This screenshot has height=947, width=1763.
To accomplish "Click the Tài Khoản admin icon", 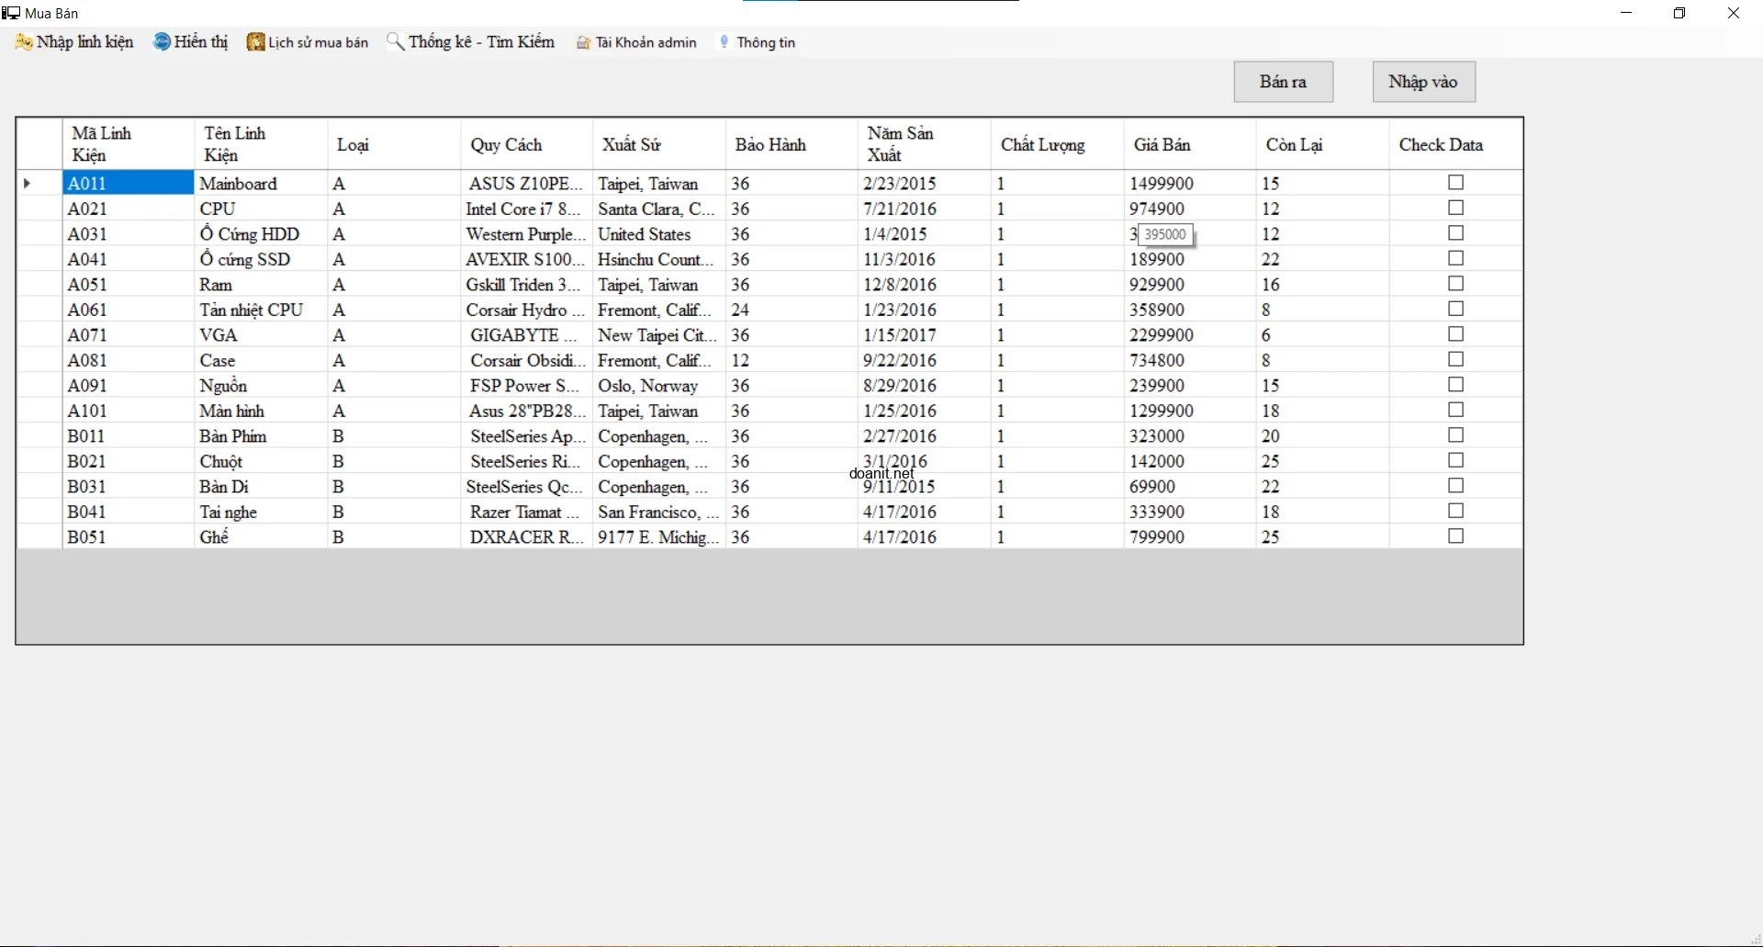I will pyautogui.click(x=583, y=43).
